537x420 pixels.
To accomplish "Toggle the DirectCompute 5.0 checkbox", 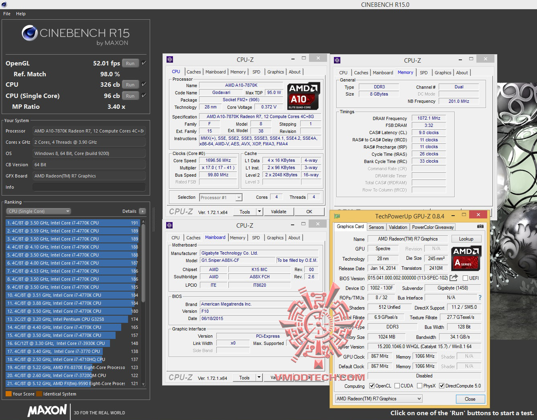I will click(x=442, y=386).
